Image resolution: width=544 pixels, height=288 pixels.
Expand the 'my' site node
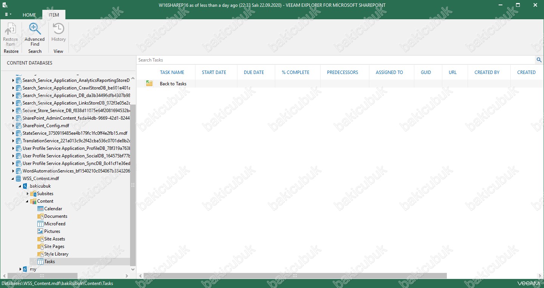[20, 269]
